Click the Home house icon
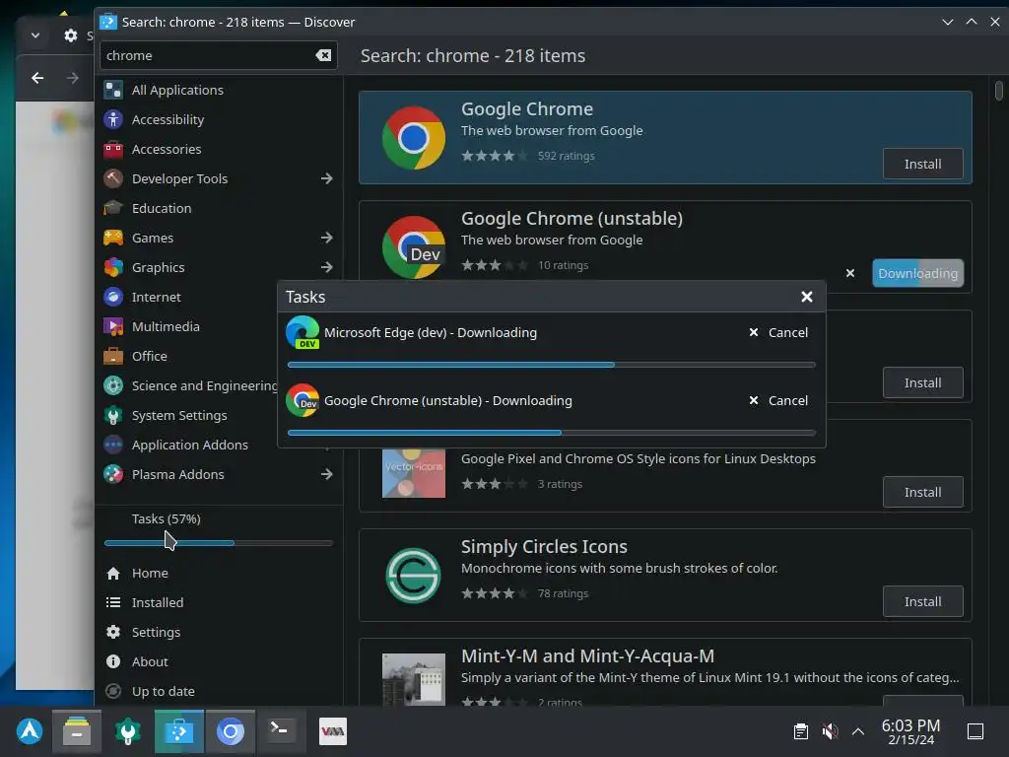Viewport: 1009px width, 757px height. (x=113, y=574)
